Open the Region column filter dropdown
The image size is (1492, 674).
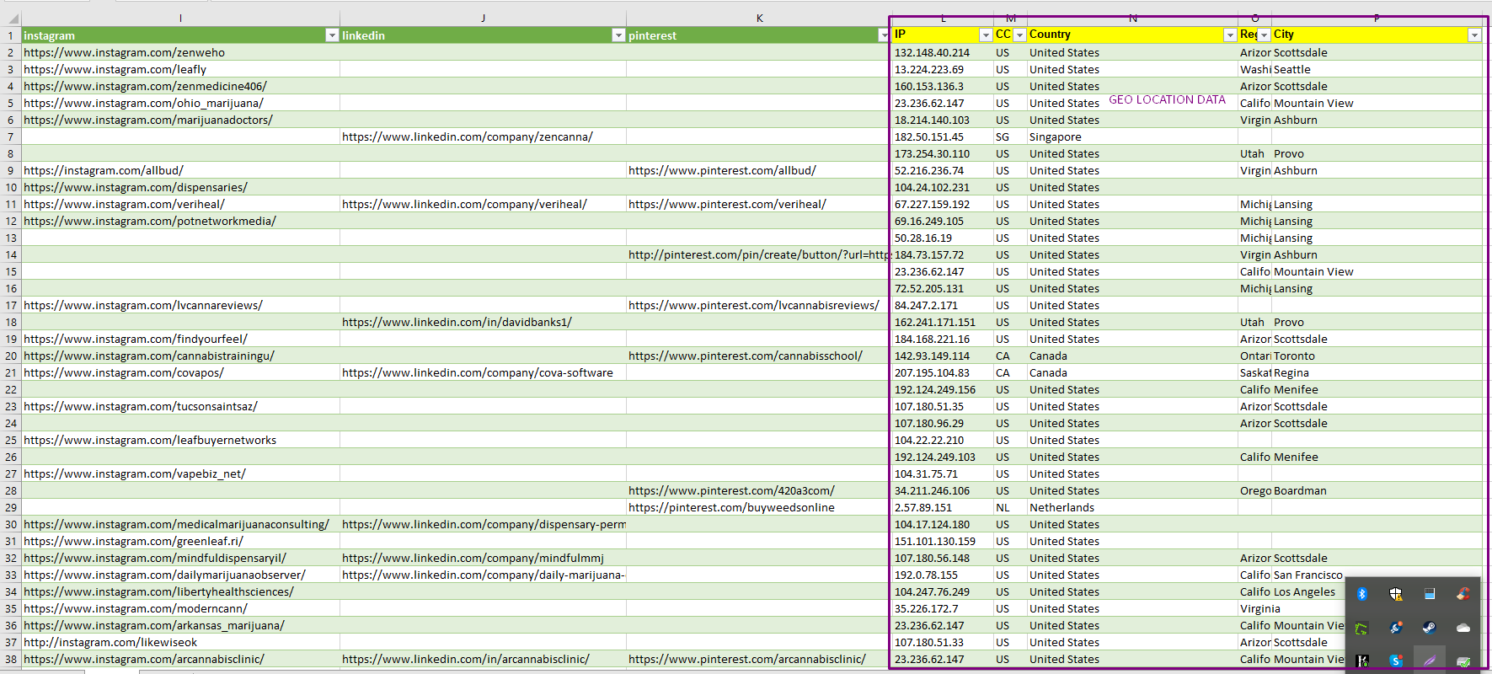1264,35
